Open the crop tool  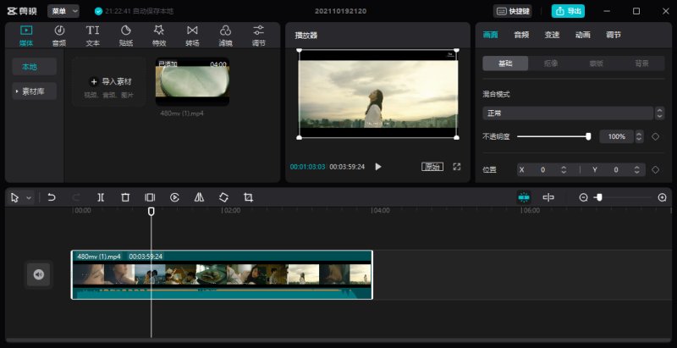coord(248,198)
